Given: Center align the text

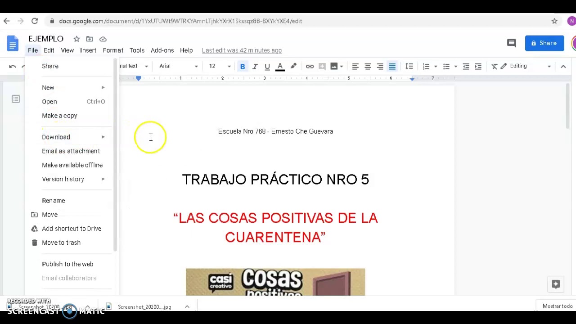Looking at the screenshot, I should pyautogui.click(x=368, y=67).
